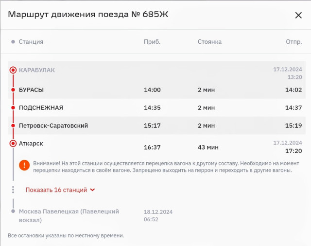Screen dimensions: 311x246
Task: Click the Стоянка column header
Action: pyautogui.click(x=209, y=42)
